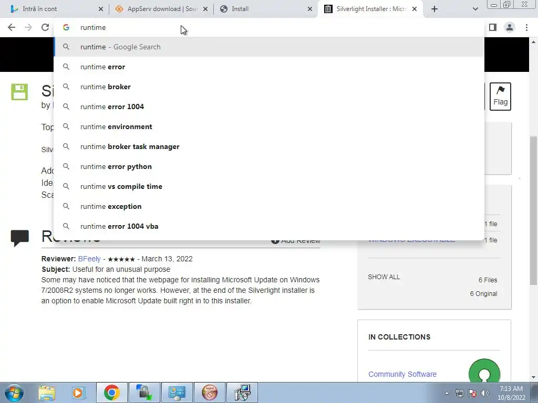Image resolution: width=538 pixels, height=403 pixels.
Task: Choose the 'runtime error' suggestion
Action: coord(269,67)
